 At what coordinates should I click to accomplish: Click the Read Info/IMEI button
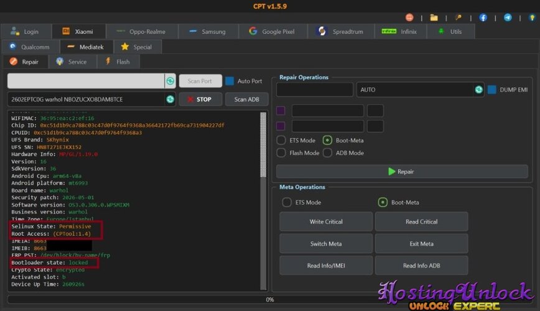[x=326, y=266]
